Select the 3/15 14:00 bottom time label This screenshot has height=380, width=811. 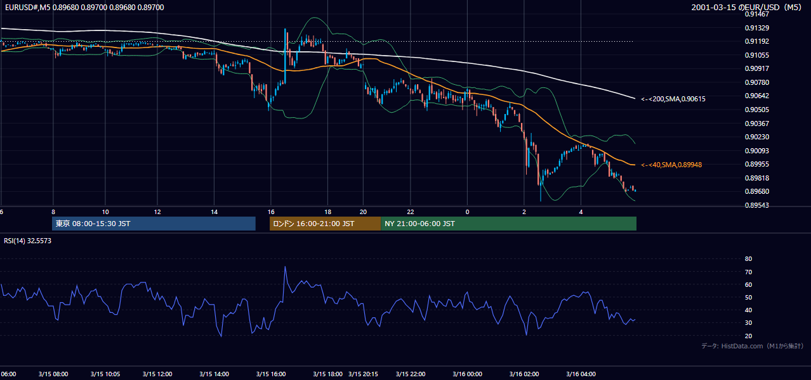(214, 374)
